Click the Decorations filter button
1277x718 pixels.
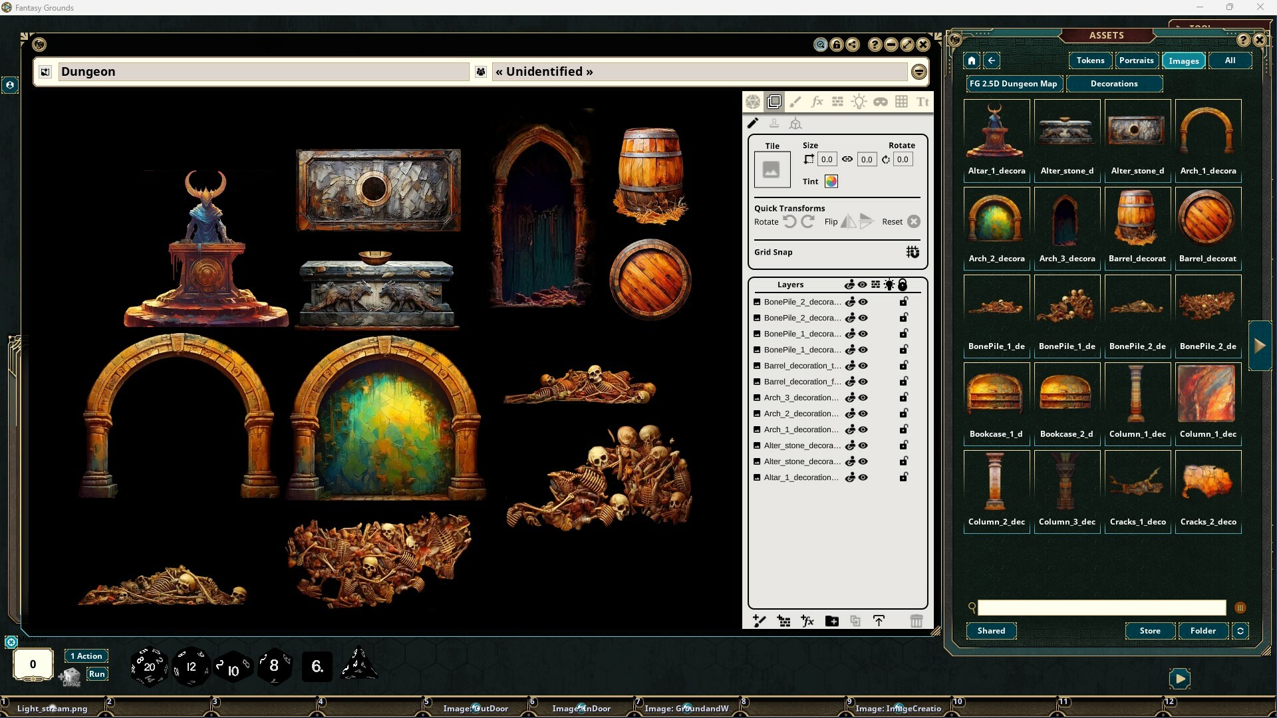click(1115, 83)
